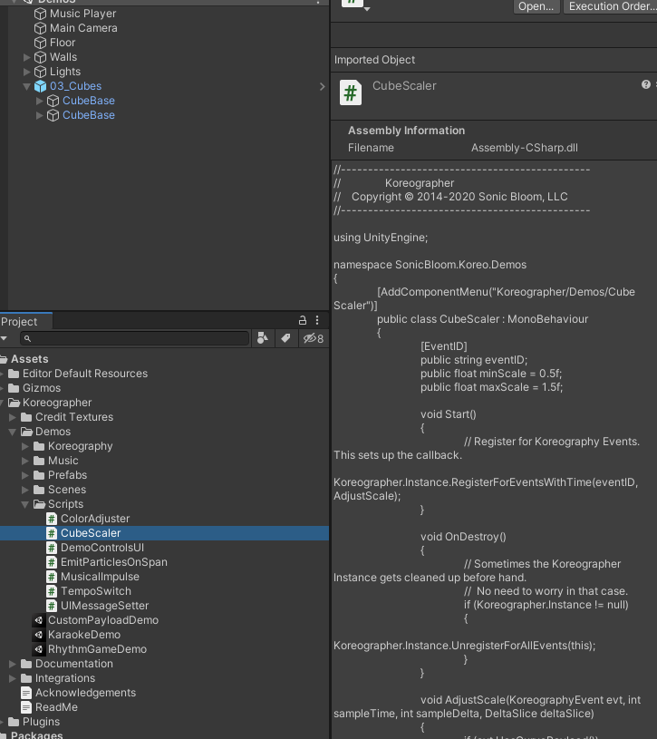Open Project panel three-dot options menu
The image size is (657, 739).
[317, 320]
